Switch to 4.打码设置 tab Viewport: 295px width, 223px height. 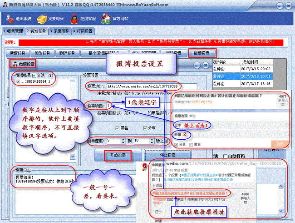83,31
